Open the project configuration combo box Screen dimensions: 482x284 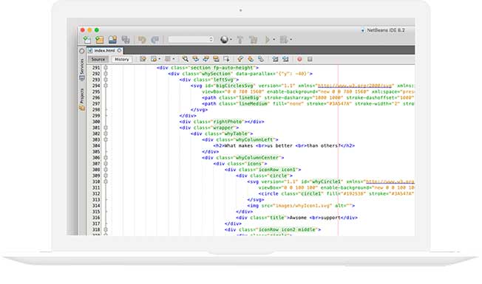pyautogui.click(x=191, y=39)
